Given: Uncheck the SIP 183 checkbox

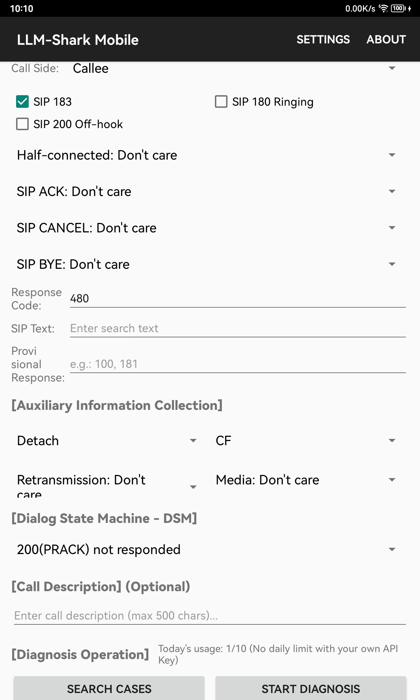Looking at the screenshot, I should [22, 102].
